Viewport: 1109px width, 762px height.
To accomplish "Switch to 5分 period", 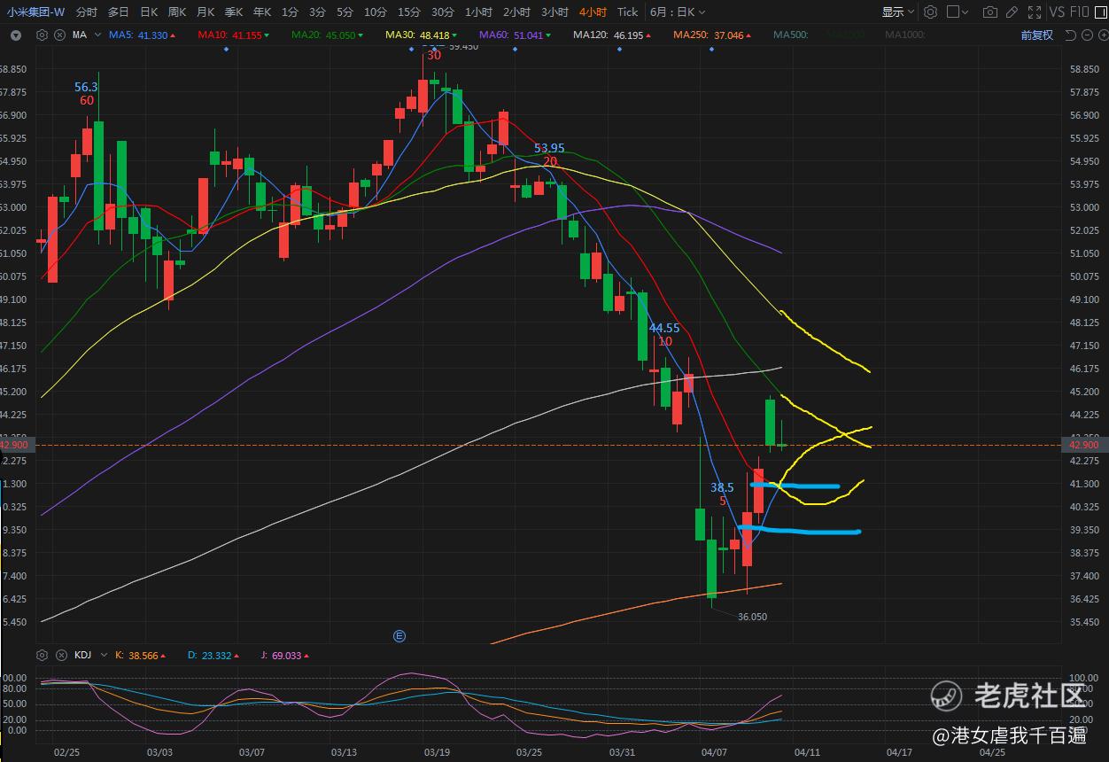I will coord(345,12).
